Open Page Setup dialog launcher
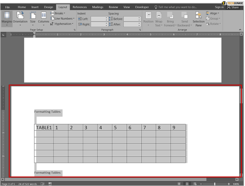The image size is (245, 186). 74,30
